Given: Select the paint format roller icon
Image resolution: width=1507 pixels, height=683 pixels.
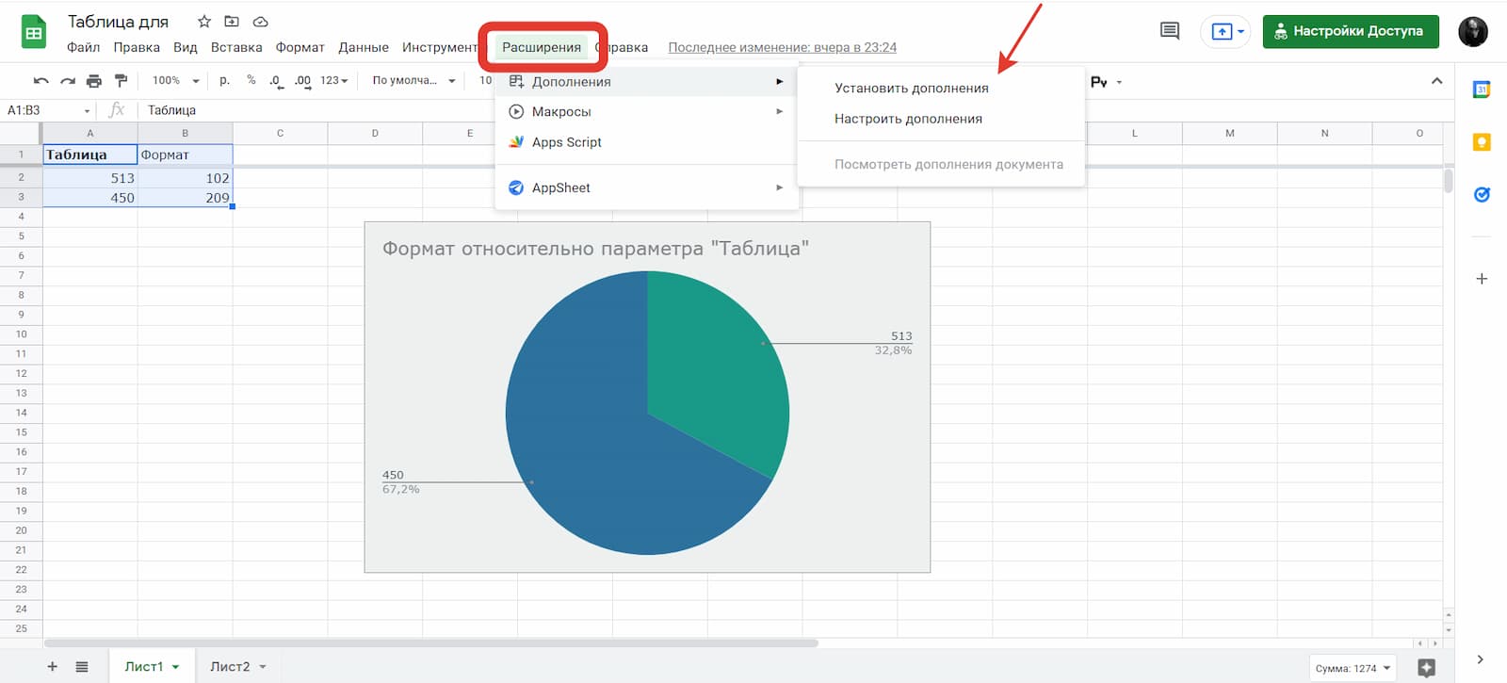Looking at the screenshot, I should click(x=121, y=81).
